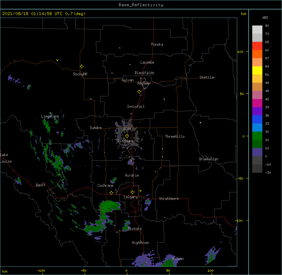Click the -50 km label on right axis
Viewport: 282px width, 275px height.
point(240,178)
